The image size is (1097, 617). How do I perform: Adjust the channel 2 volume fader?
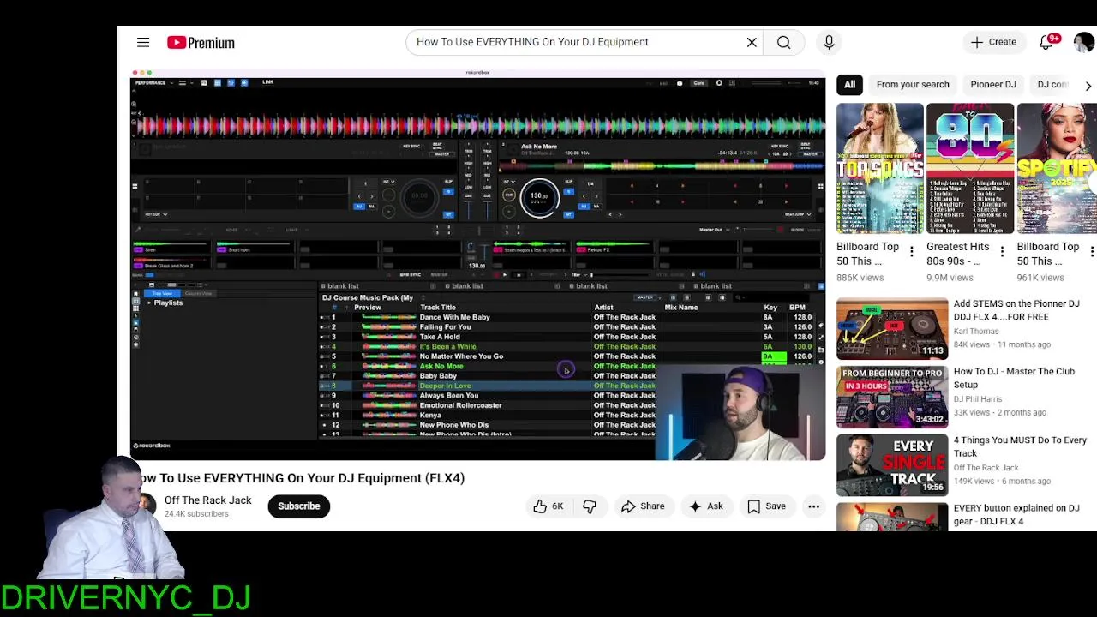click(x=487, y=211)
